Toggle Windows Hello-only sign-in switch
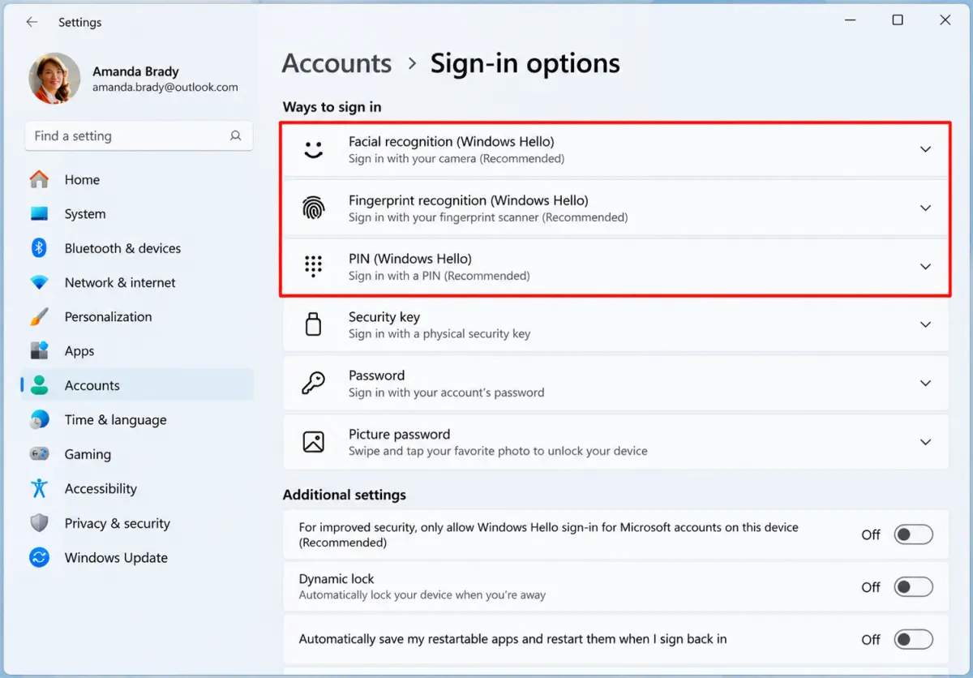This screenshot has height=678, width=973. pyautogui.click(x=913, y=534)
